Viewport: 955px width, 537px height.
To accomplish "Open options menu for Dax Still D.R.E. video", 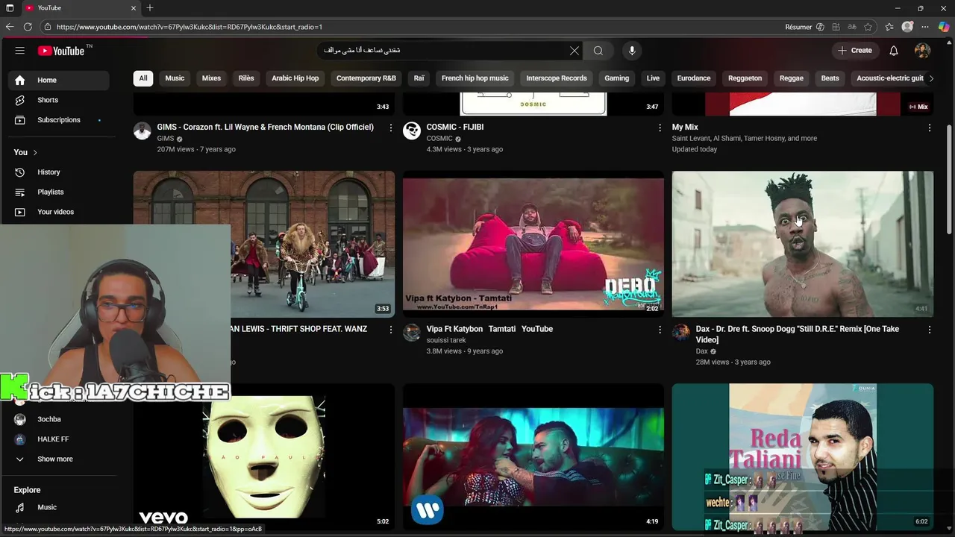I will coord(929,330).
